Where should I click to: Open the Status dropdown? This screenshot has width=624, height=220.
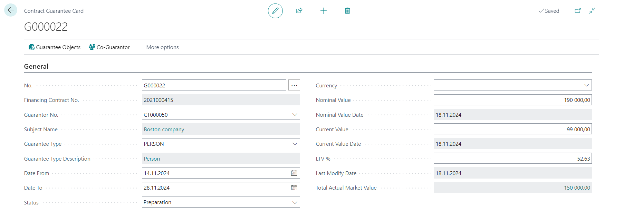pos(295,202)
